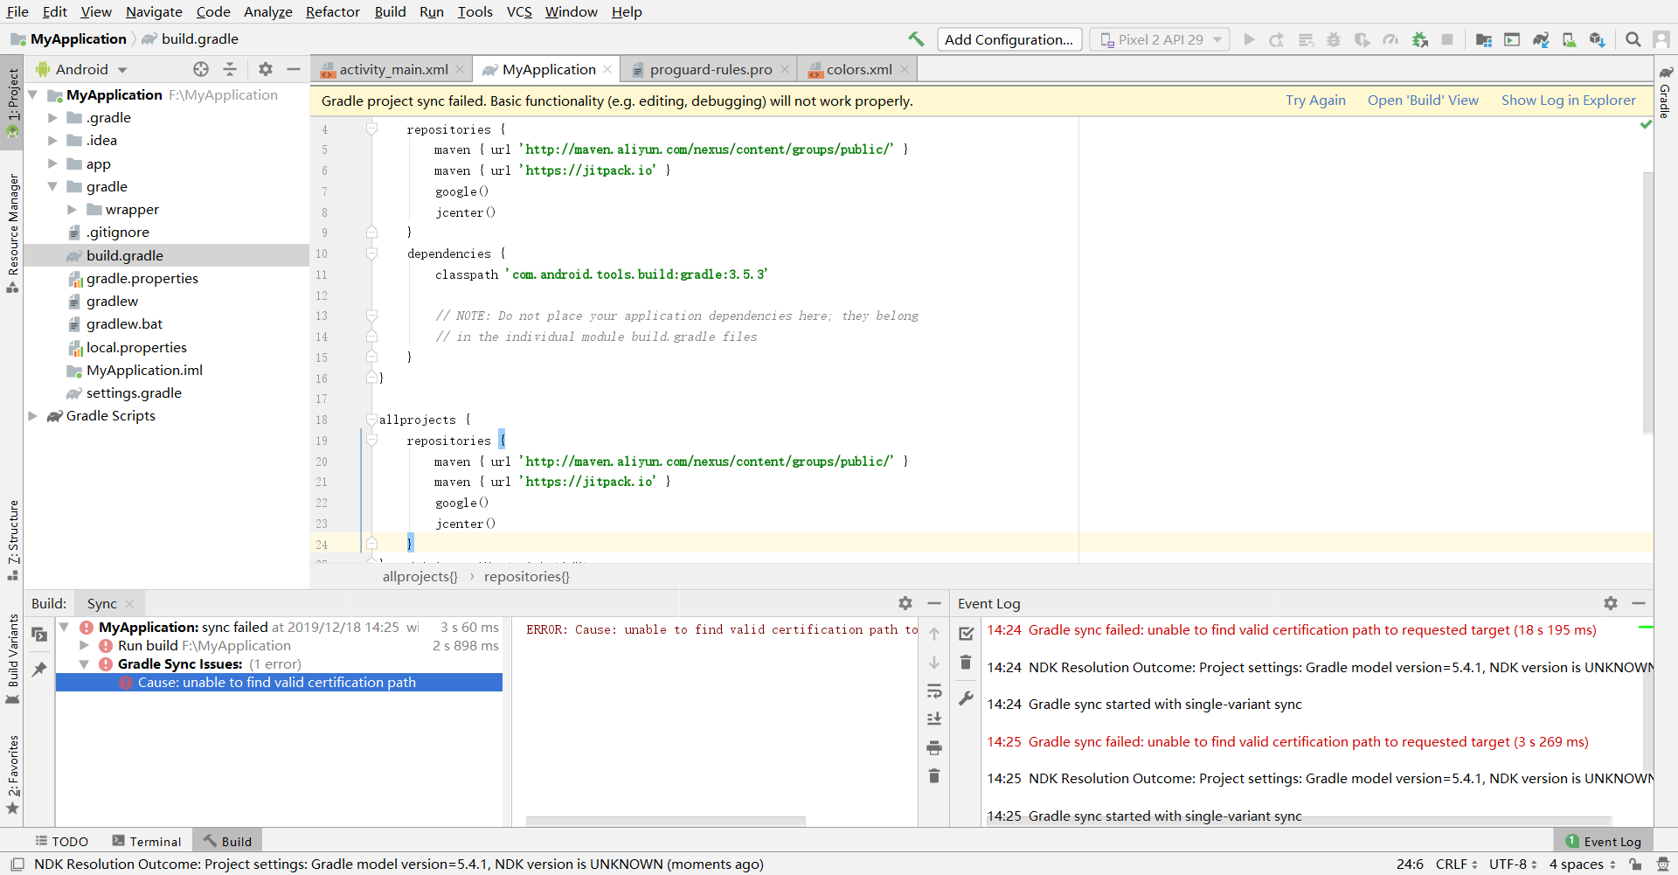Image resolution: width=1678 pixels, height=875 pixels.
Task: Click Show Log in Explorer link
Action: coord(1568,101)
